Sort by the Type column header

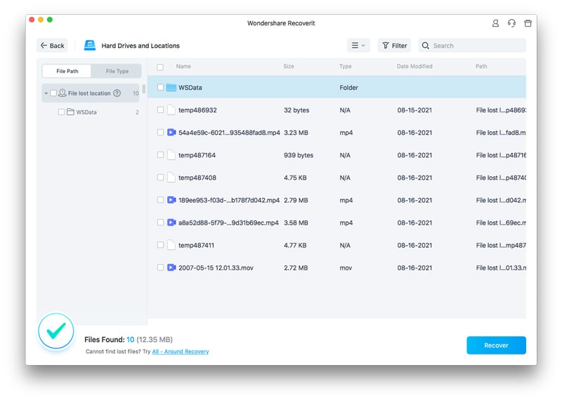point(345,66)
